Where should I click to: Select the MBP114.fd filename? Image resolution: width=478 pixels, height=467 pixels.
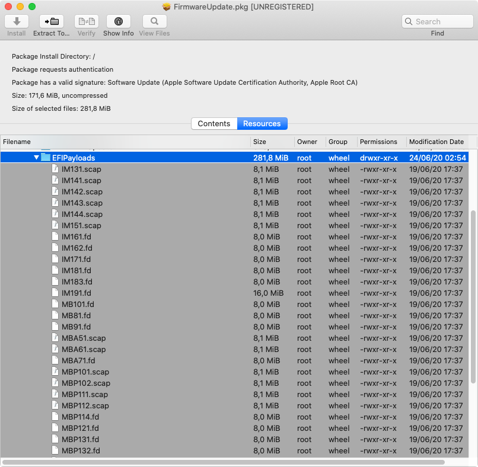pyautogui.click(x=81, y=417)
